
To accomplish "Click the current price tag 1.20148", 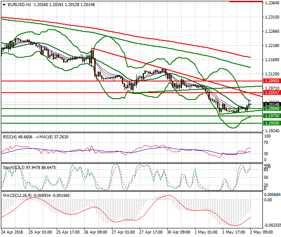I will pyautogui.click(x=271, y=104).
